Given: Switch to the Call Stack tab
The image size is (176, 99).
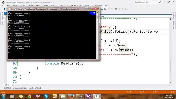Looking at the screenshot, I should point(8,88).
